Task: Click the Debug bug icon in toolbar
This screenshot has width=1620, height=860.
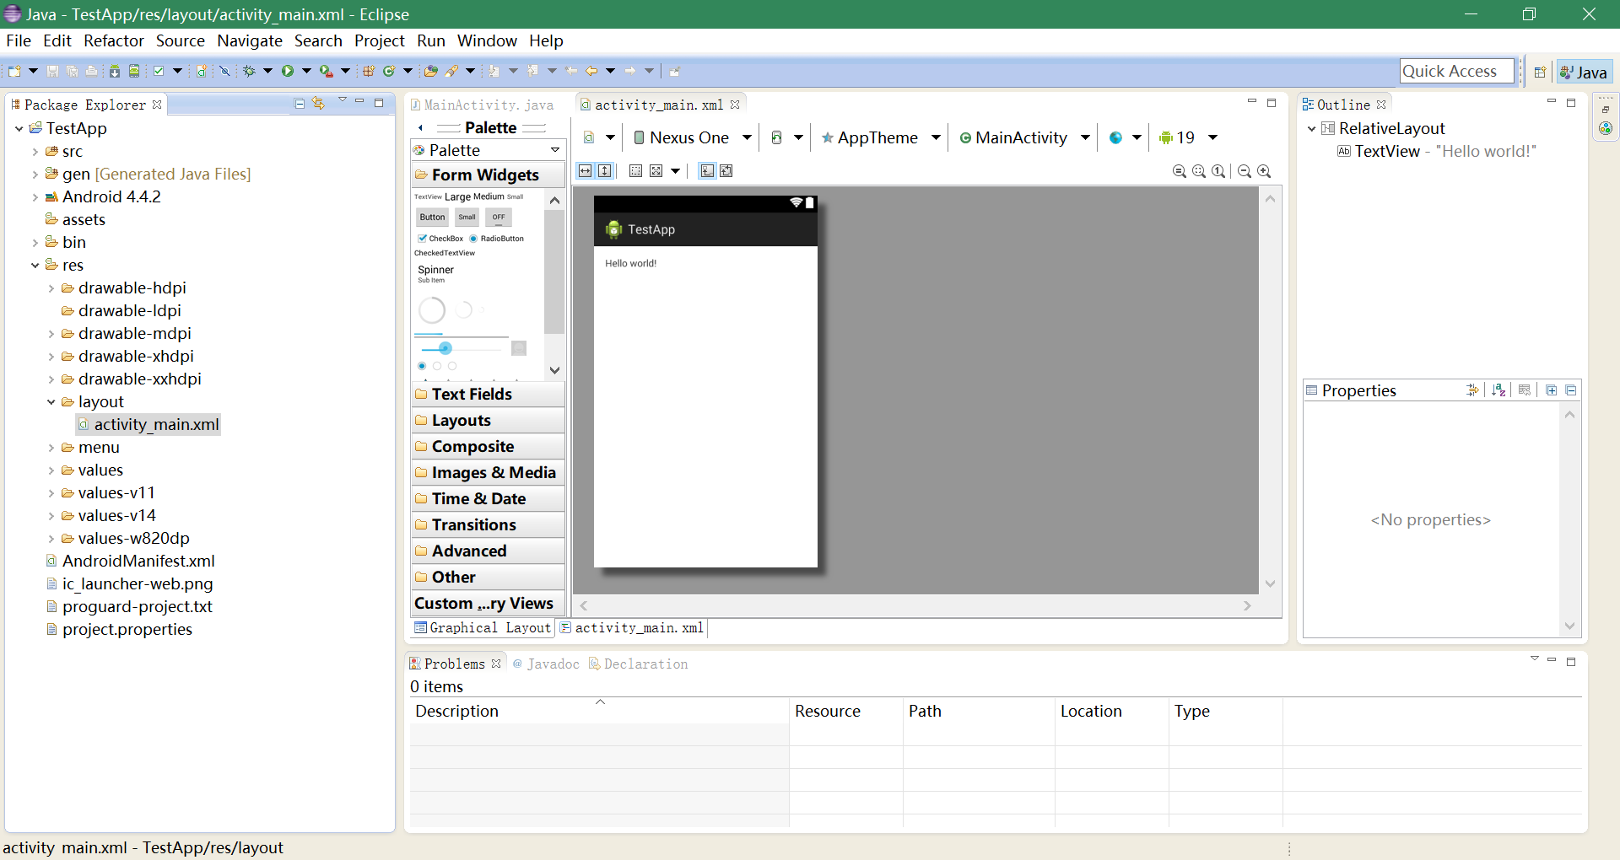Action: [x=249, y=72]
